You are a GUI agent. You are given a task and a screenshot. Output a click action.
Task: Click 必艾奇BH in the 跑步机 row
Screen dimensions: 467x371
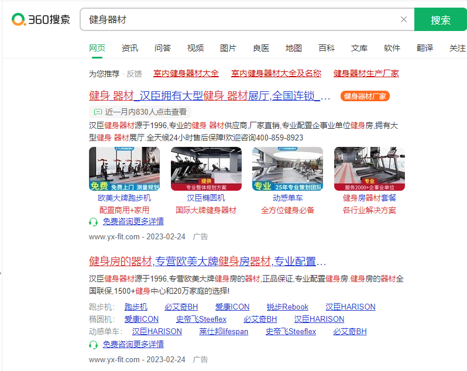click(x=181, y=307)
